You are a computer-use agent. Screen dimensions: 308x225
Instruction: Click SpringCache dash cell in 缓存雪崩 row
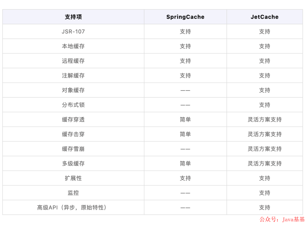pos(185,149)
